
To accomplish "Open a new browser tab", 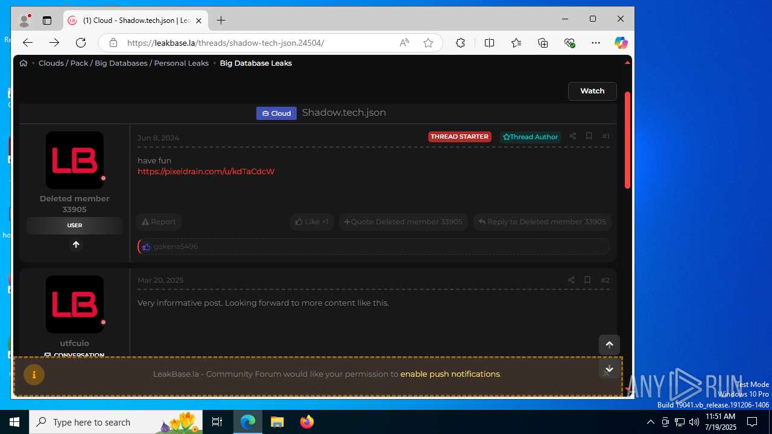I will (221, 20).
